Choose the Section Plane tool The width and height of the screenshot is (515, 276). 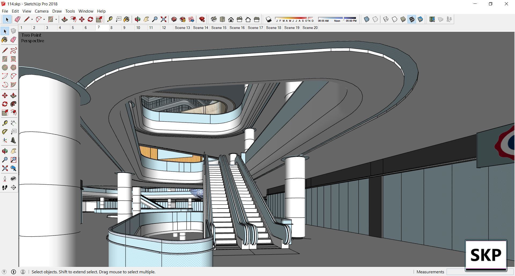(13, 188)
